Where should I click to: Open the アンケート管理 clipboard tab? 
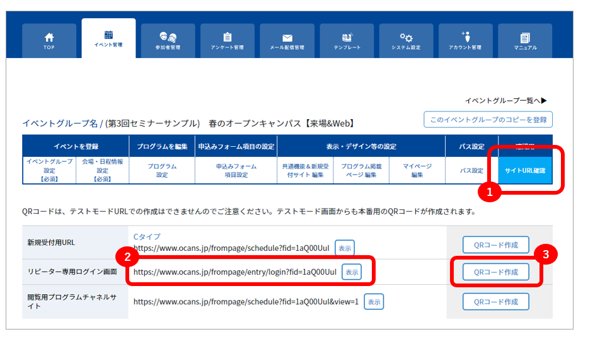[x=228, y=41]
